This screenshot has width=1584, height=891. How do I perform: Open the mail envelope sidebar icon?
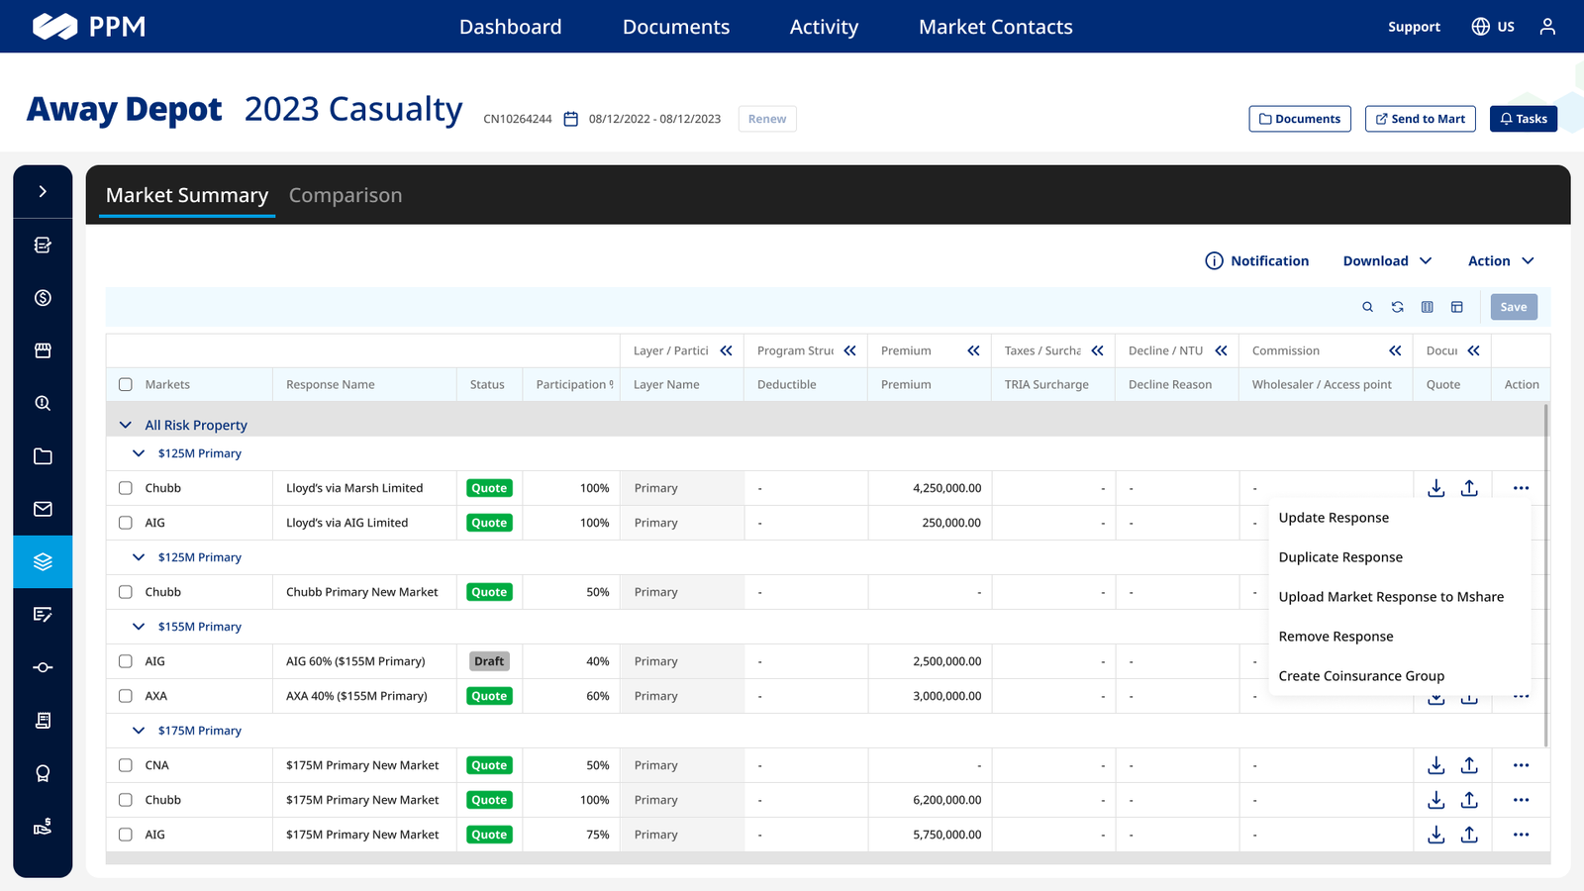tap(43, 509)
